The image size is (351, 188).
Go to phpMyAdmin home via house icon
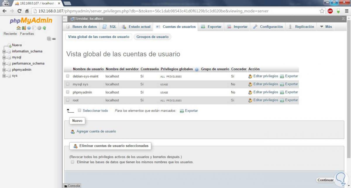(x=18, y=28)
